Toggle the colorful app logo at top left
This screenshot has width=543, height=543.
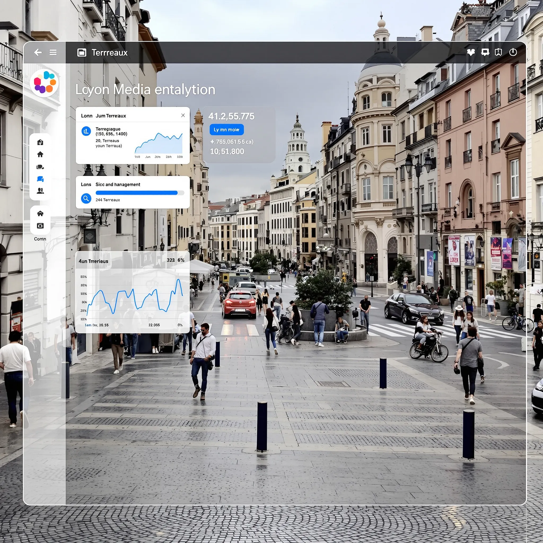pyautogui.click(x=45, y=83)
